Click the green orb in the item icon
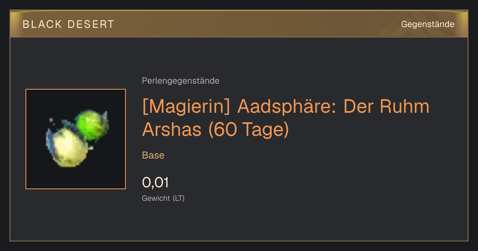478x251 pixels. click(x=92, y=125)
